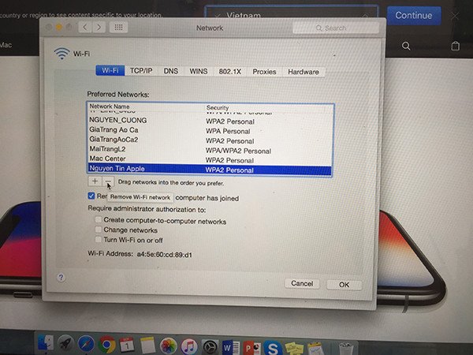Select NGUYEN_CUONG network row
This screenshot has height=355, width=473.
point(210,121)
